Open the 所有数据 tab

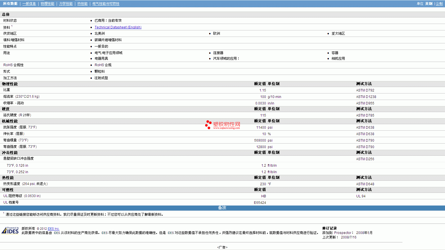(x=10, y=4)
